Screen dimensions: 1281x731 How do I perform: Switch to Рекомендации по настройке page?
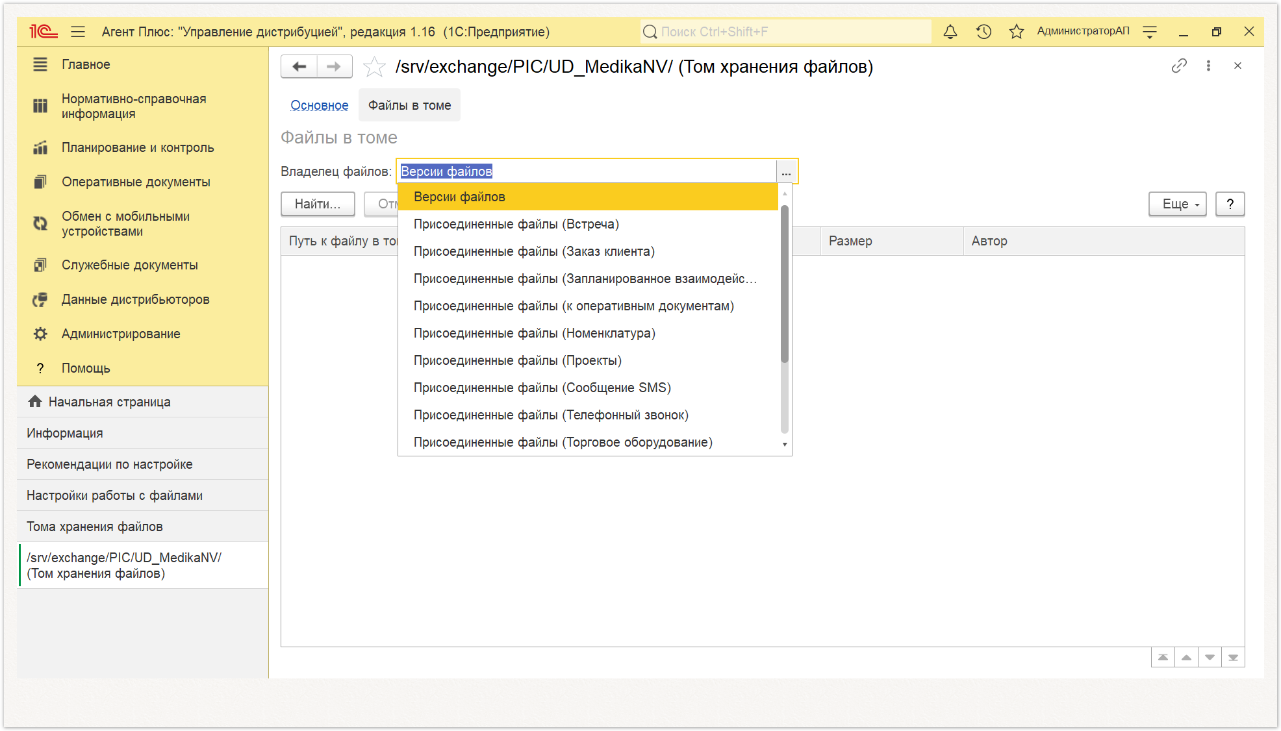tap(143, 464)
